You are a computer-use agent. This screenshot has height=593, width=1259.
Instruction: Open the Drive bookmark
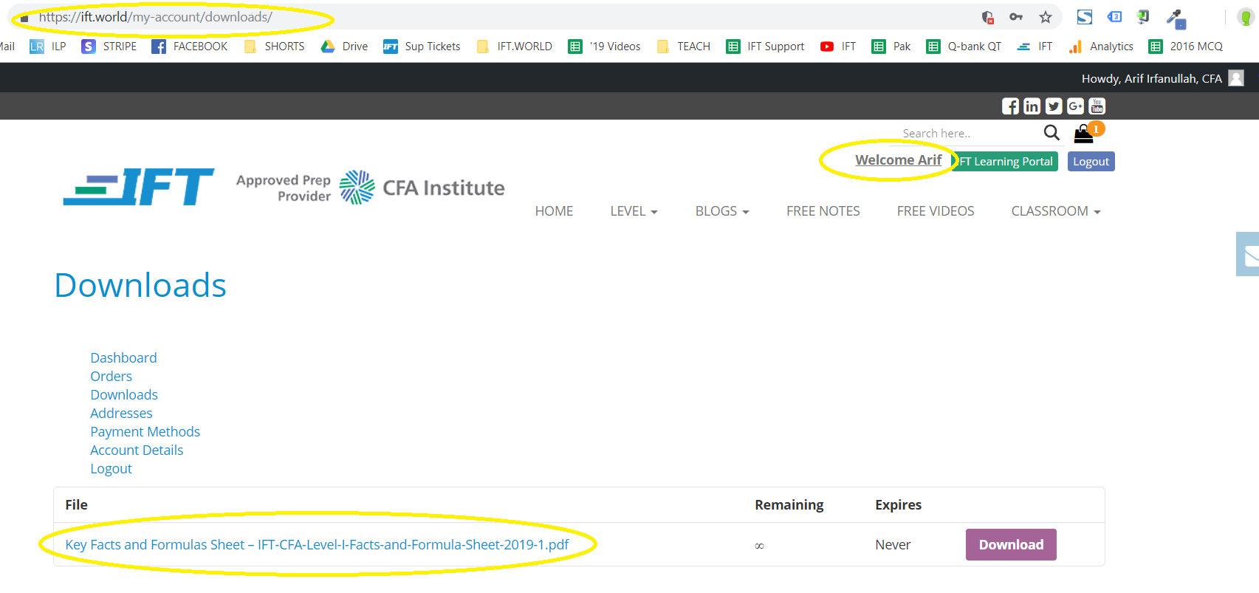[x=344, y=47]
